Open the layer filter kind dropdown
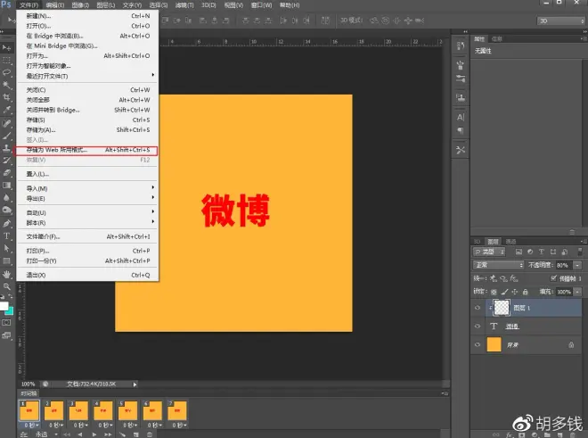Viewport: 588px width, 438px height. [x=489, y=252]
